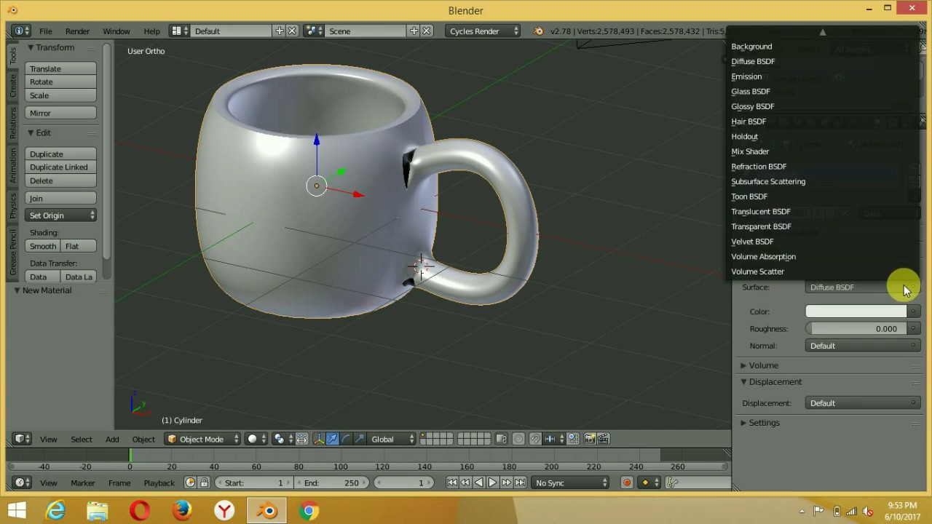The height and width of the screenshot is (524, 932).
Task: Click the color input socket dot
Action: coord(913,311)
